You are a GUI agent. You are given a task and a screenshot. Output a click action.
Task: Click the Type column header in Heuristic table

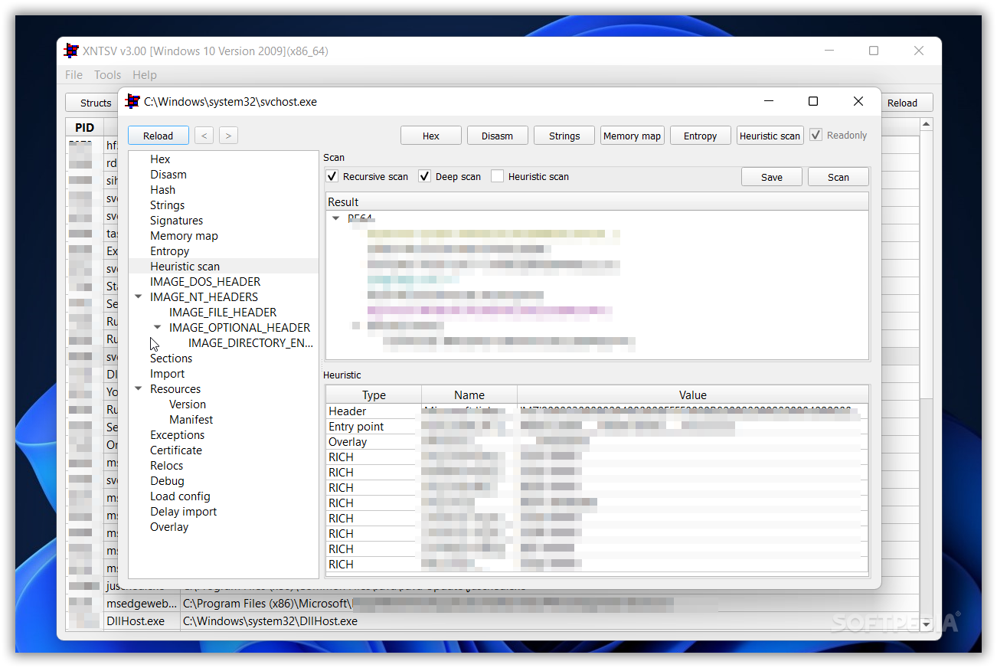(374, 395)
